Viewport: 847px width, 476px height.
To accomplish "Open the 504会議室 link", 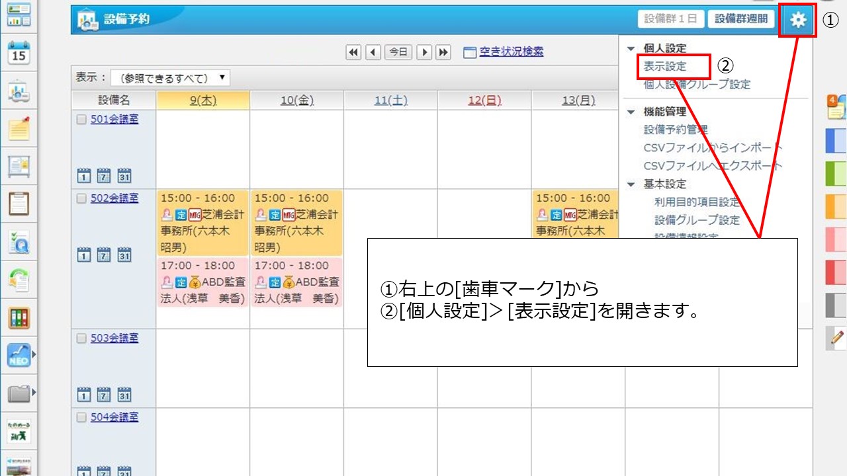I will (114, 418).
